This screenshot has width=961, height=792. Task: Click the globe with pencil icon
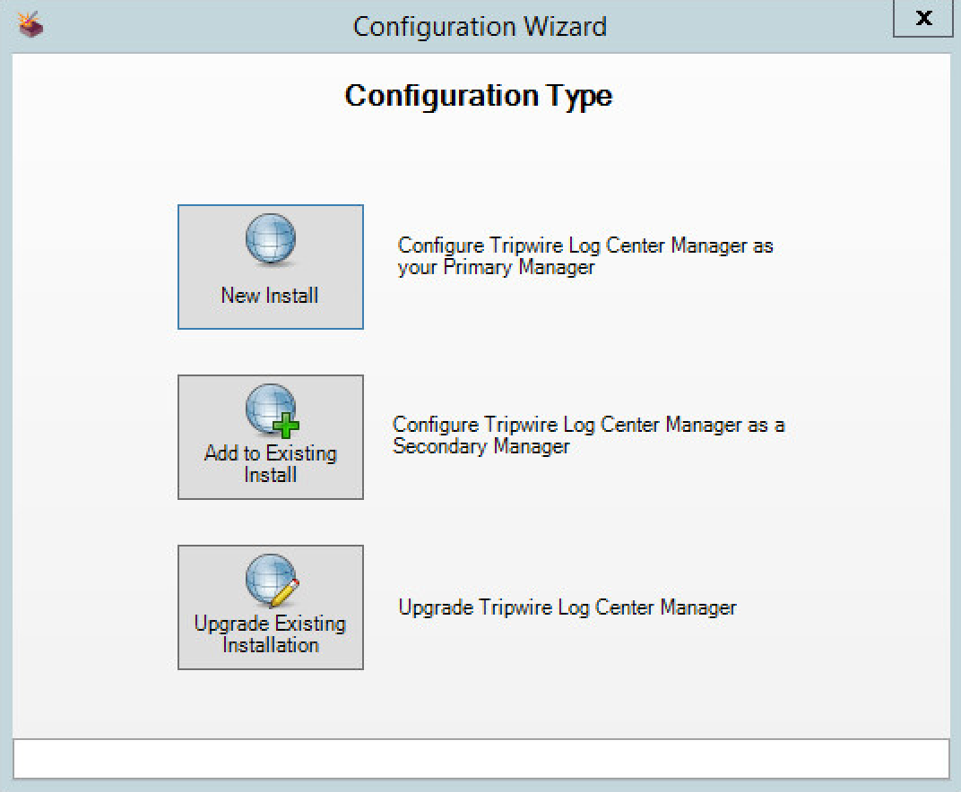tap(270, 581)
